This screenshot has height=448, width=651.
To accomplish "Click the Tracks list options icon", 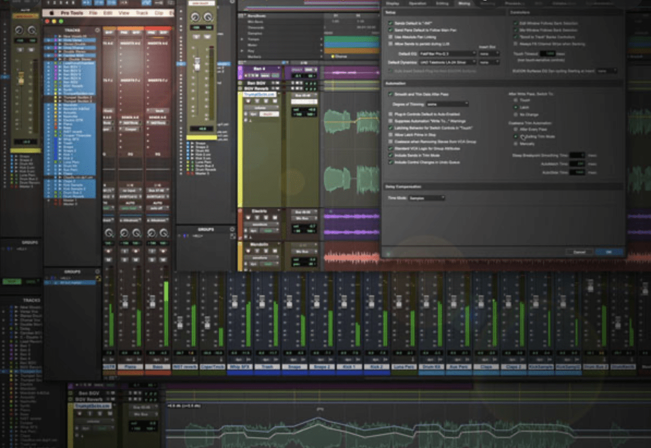I will (x=97, y=30).
